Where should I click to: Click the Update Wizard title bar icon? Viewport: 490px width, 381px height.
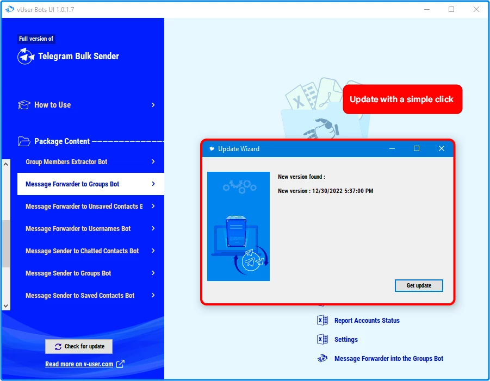pos(212,149)
